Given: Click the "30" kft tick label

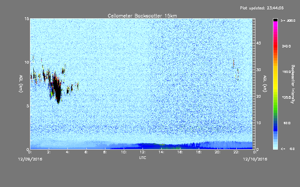Looking at the screenshot, I should tap(258, 70).
